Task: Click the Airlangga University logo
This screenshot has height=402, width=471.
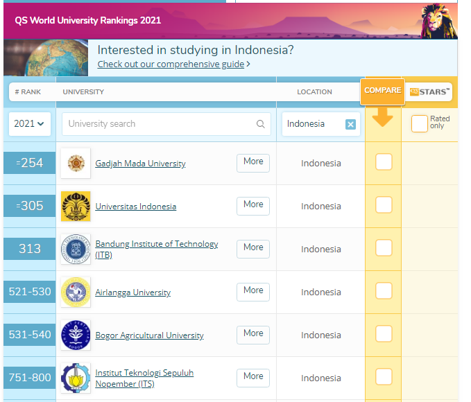Action: coord(75,292)
